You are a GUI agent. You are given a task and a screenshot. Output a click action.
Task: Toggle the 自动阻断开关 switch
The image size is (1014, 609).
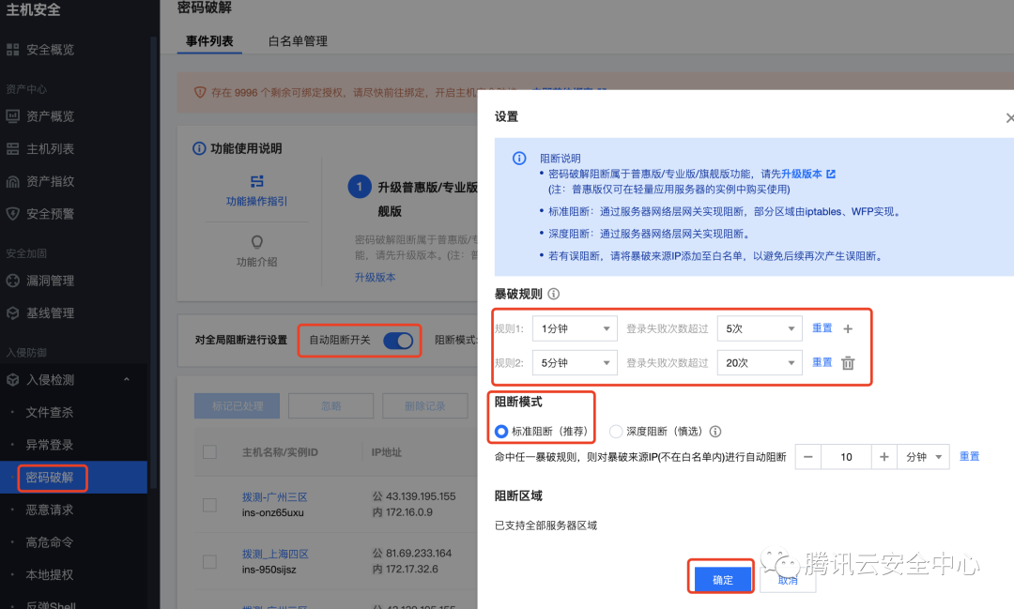point(398,341)
